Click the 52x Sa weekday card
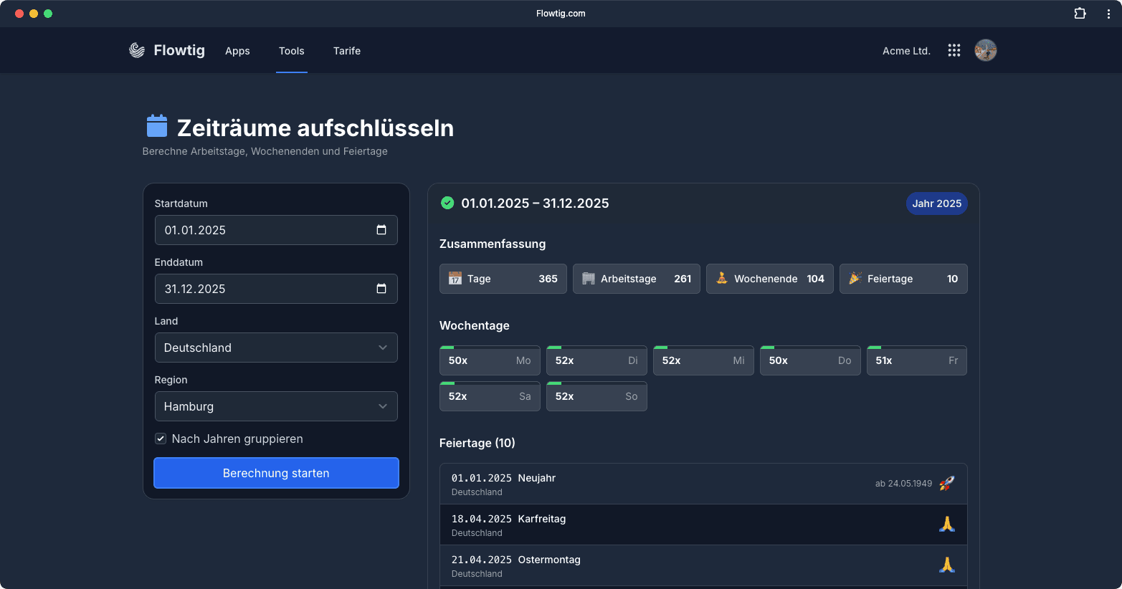This screenshot has height=589, width=1122. (x=490, y=396)
